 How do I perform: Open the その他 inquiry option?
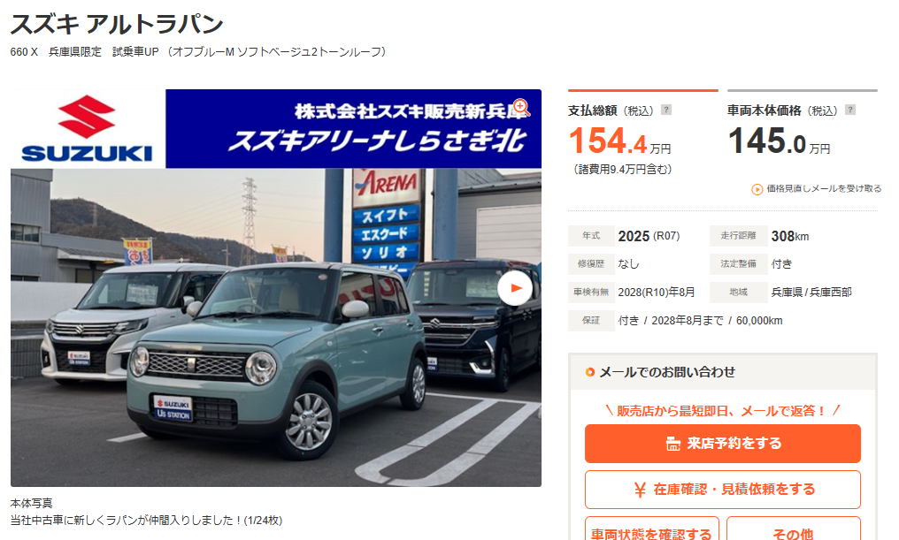click(x=794, y=530)
